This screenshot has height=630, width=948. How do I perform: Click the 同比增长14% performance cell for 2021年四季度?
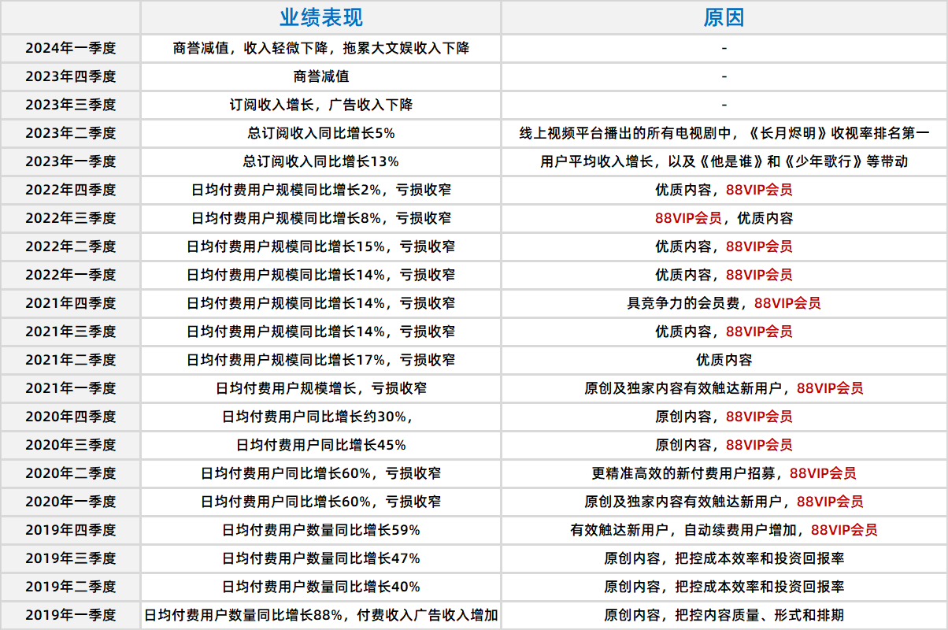click(x=321, y=303)
